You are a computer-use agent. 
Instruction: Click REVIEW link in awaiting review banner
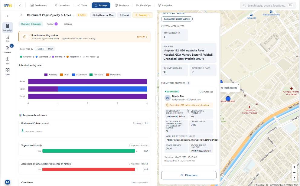[142, 37]
